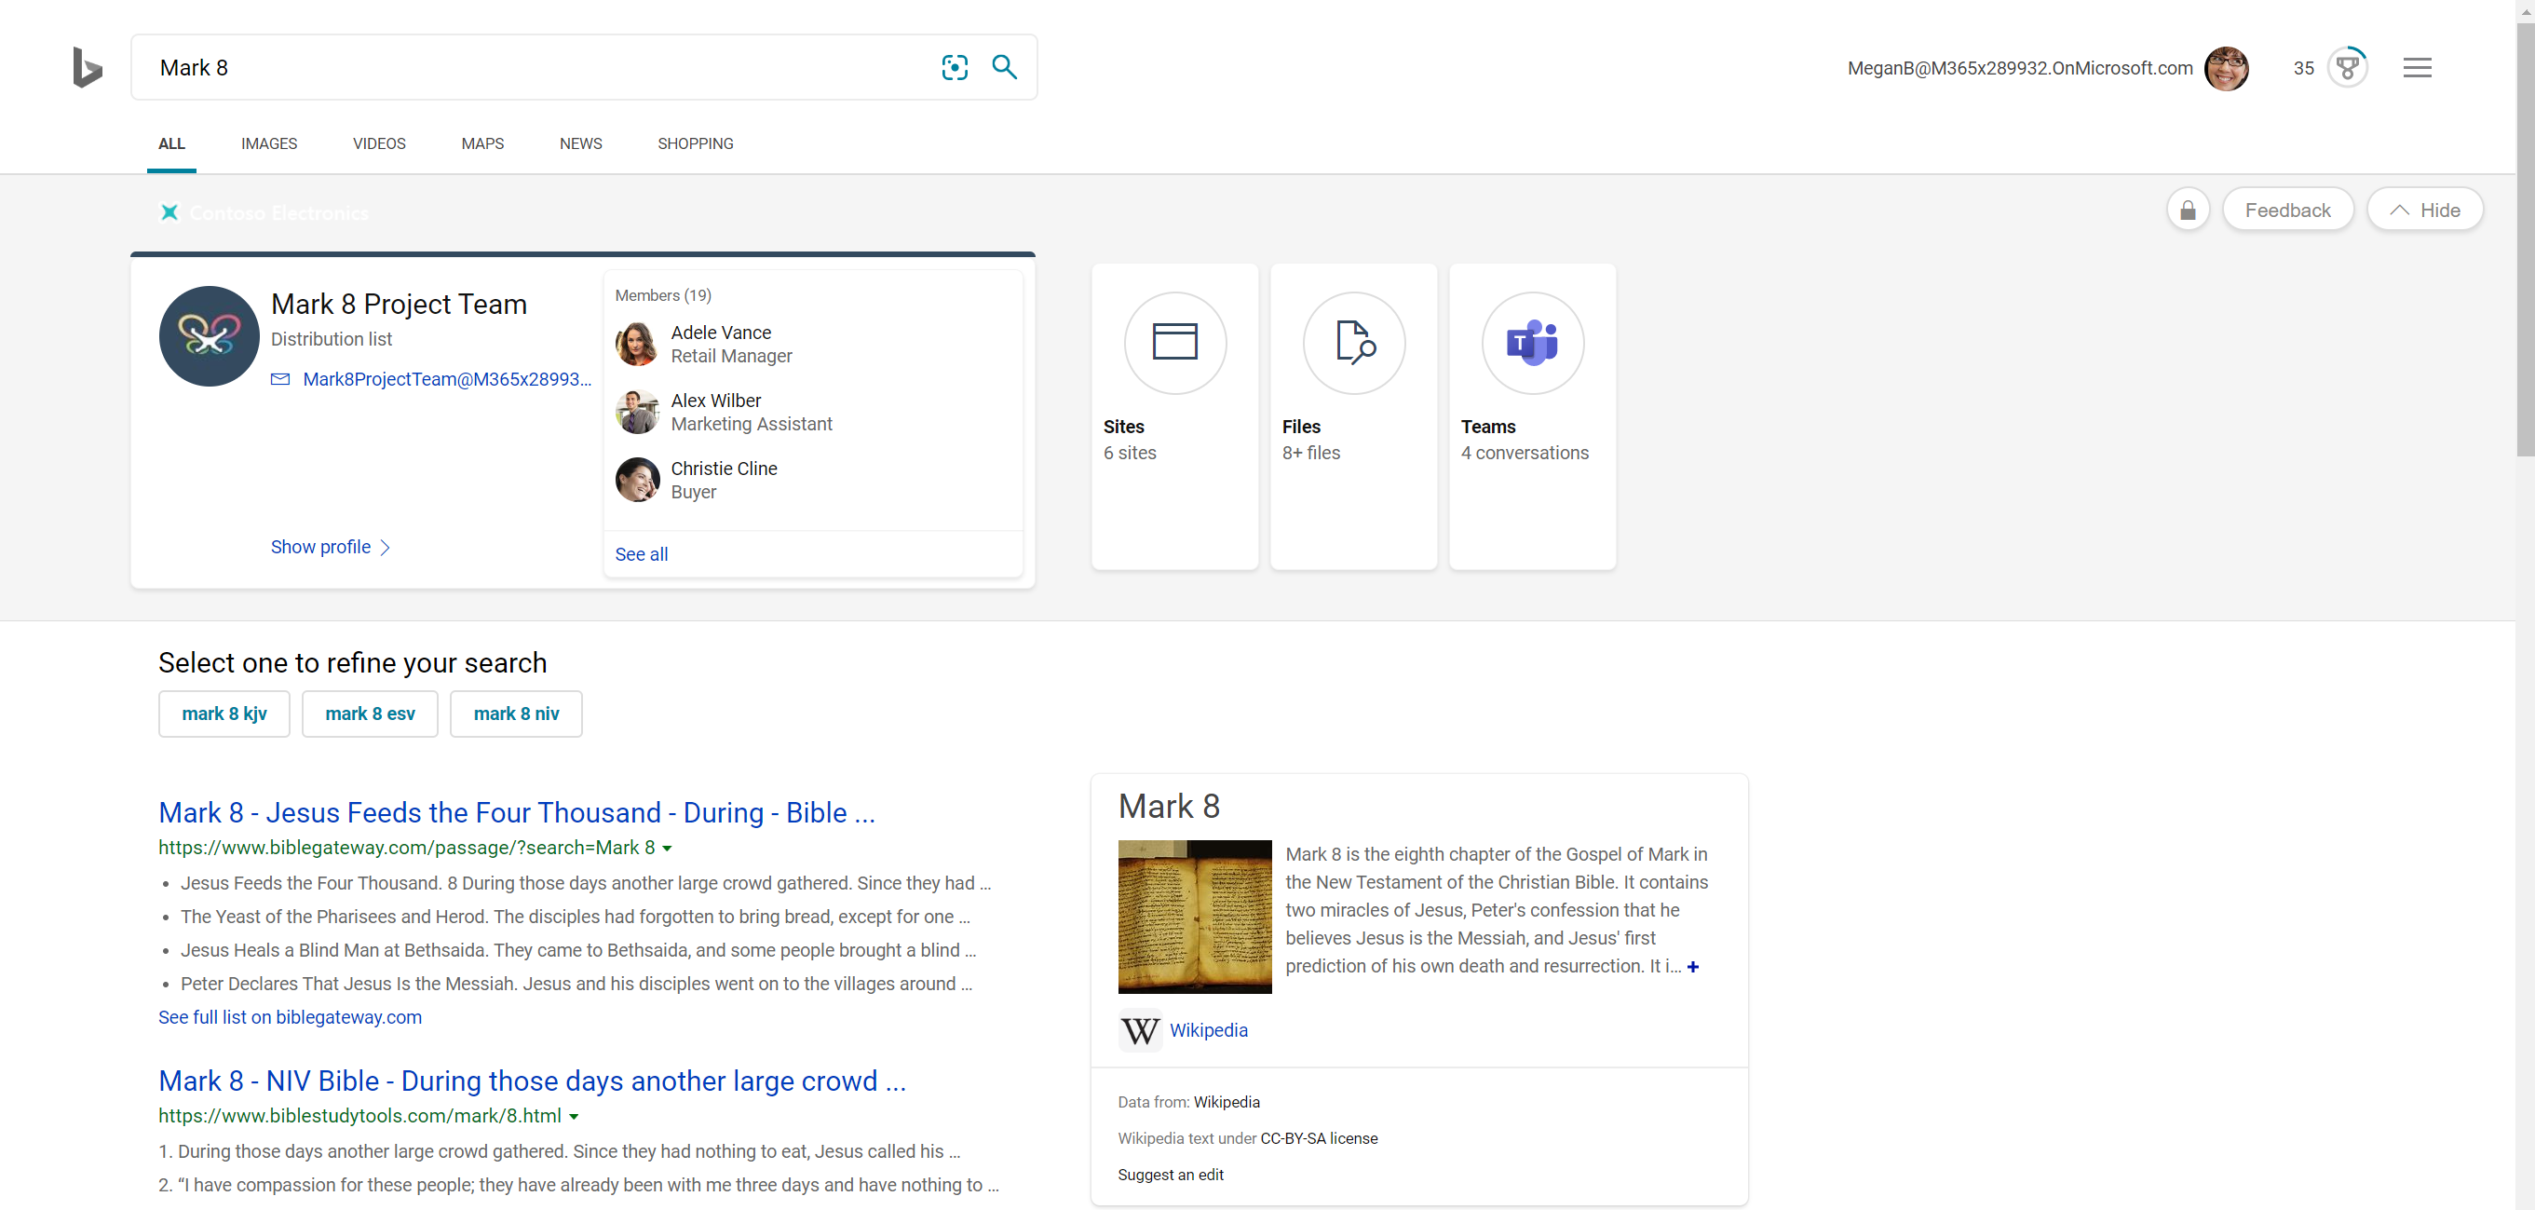Open Data from Wikipedia source link
The image size is (2535, 1210).
pos(1227,1102)
